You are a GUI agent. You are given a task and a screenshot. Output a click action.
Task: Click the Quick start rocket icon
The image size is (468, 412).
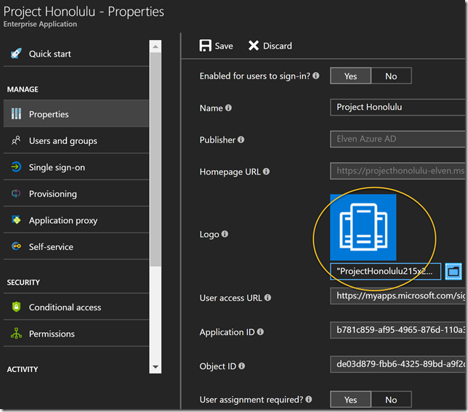(16, 54)
